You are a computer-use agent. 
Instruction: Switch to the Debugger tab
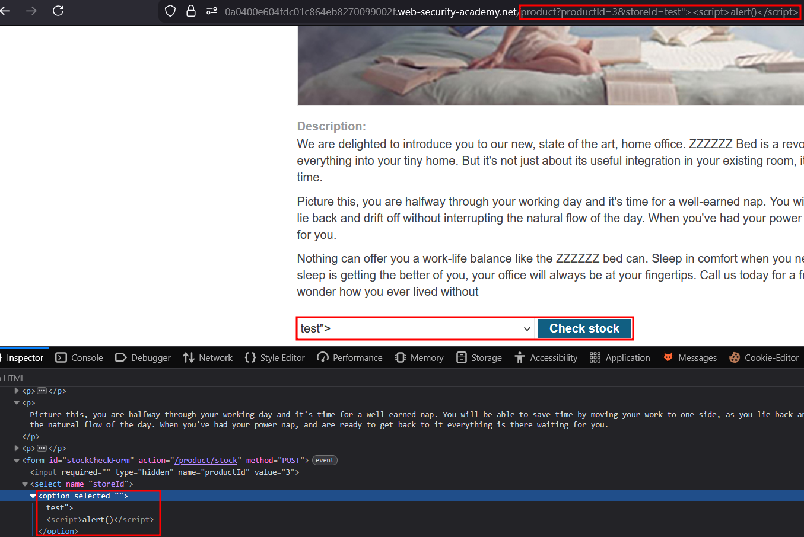143,357
